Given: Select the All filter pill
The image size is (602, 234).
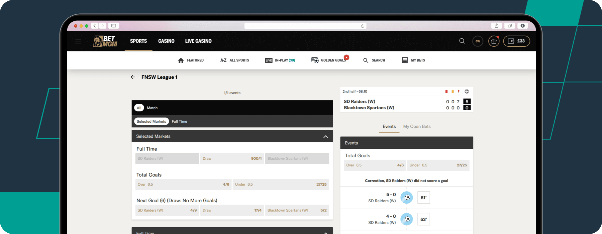Looking at the screenshot, I should 139,108.
